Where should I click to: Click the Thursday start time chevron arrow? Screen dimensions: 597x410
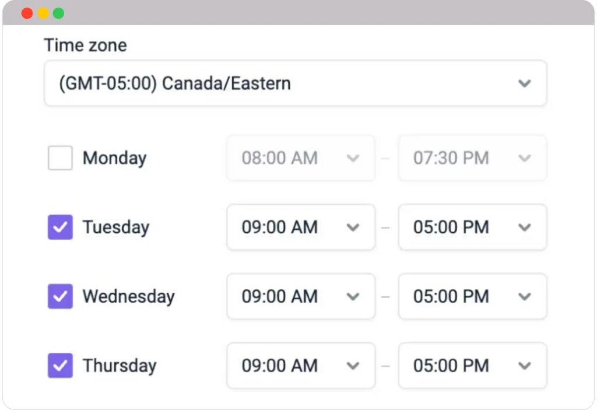point(353,366)
